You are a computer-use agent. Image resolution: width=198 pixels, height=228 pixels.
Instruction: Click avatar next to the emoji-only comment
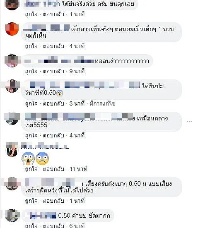click(12, 150)
